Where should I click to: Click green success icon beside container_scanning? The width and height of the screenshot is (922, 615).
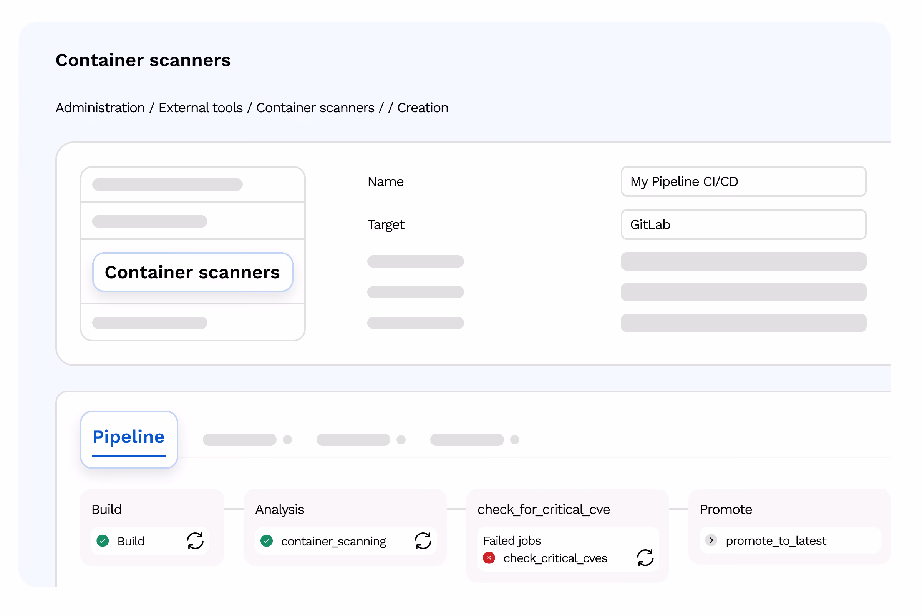pyautogui.click(x=267, y=541)
